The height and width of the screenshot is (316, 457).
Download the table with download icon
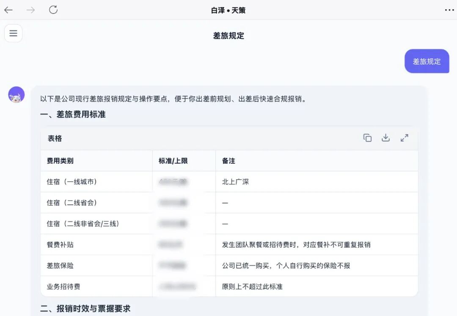click(x=385, y=138)
